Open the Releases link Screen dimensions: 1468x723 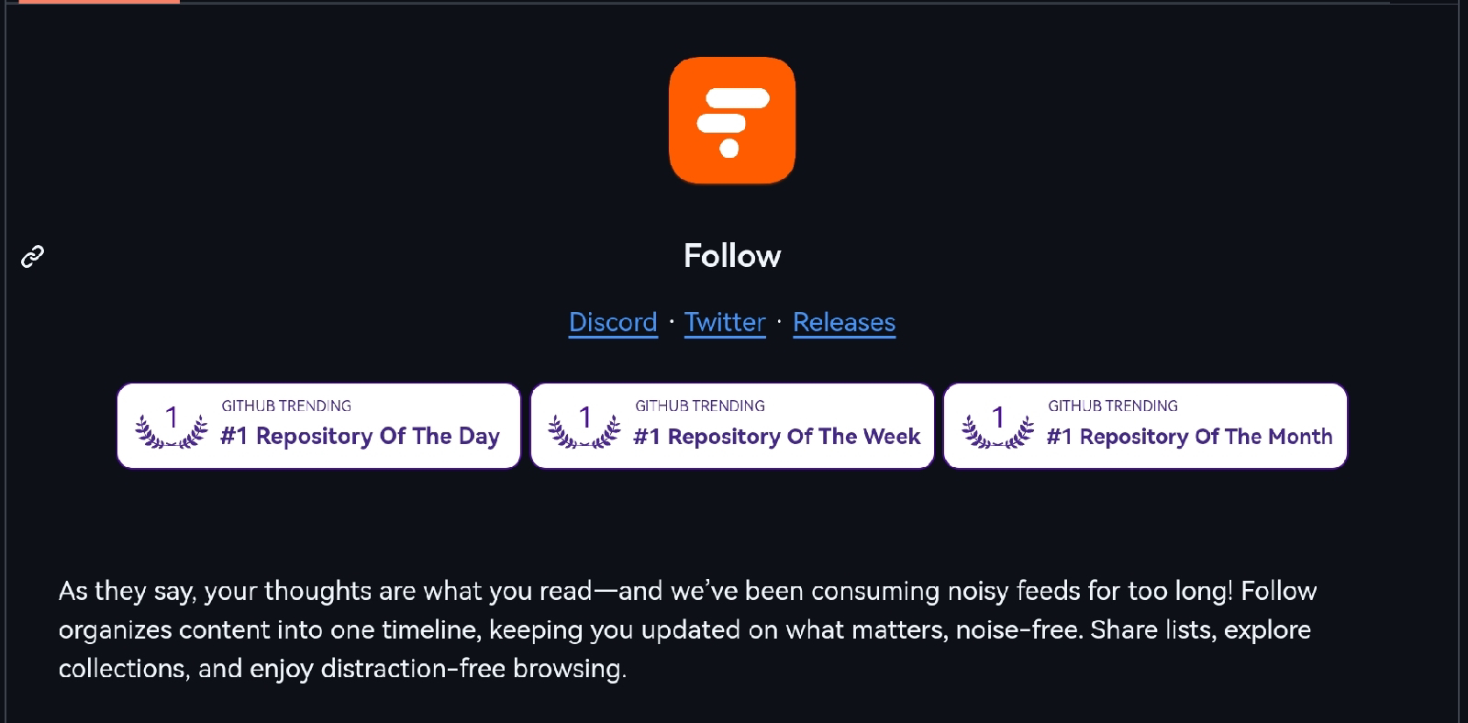click(844, 322)
